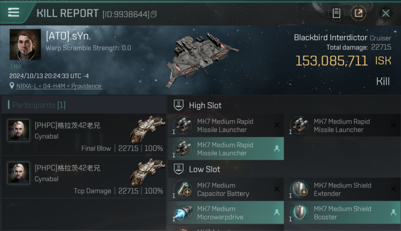Screen dimensions: 401x231
Task: Open the clipboard notes icon
Action: 336,13
